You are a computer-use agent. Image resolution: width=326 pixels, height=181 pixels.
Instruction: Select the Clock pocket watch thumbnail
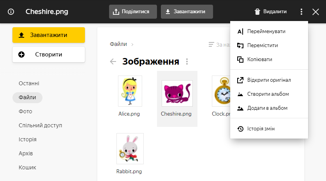tap(221, 91)
